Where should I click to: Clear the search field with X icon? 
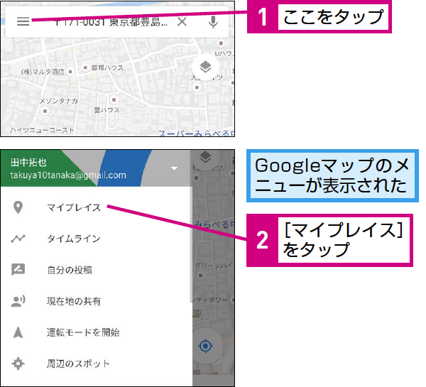tap(182, 21)
